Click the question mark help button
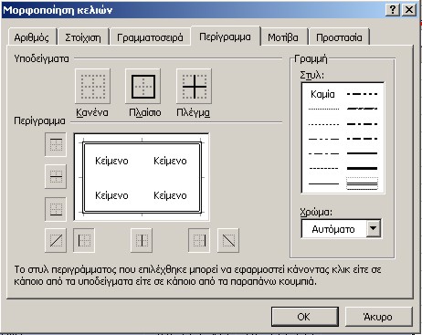This screenshot has width=422, height=335. point(393,10)
